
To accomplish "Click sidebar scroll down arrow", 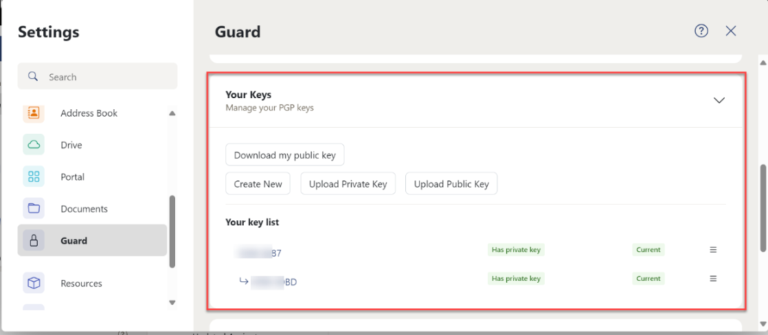I will 172,303.
